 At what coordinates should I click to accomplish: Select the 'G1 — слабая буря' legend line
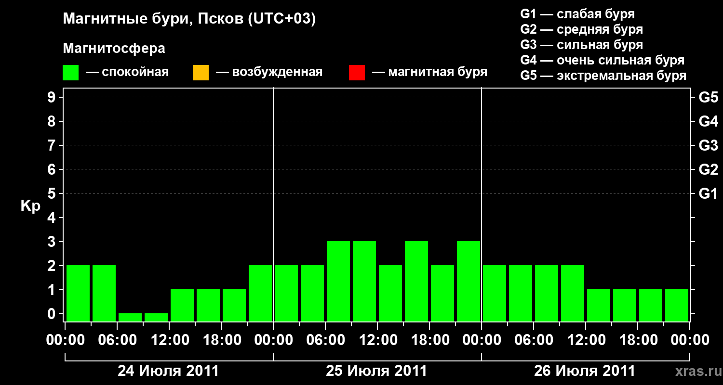click(x=577, y=14)
